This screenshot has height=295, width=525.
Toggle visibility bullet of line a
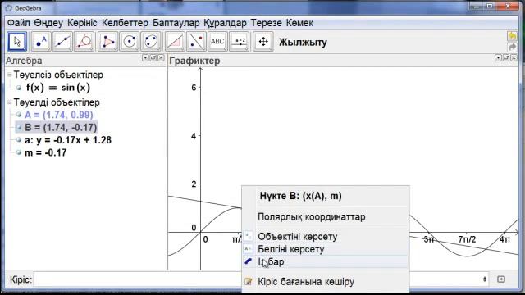(x=19, y=140)
